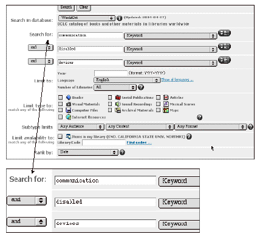Open the Rank by Date dropdown
The width and height of the screenshot is (260, 237).
[x=88, y=152]
